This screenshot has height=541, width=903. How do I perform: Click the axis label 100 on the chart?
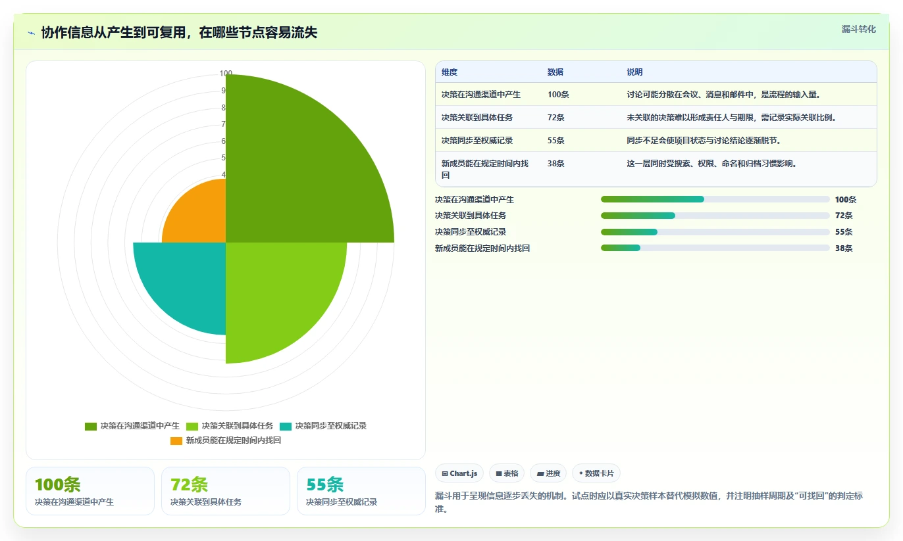coord(226,74)
